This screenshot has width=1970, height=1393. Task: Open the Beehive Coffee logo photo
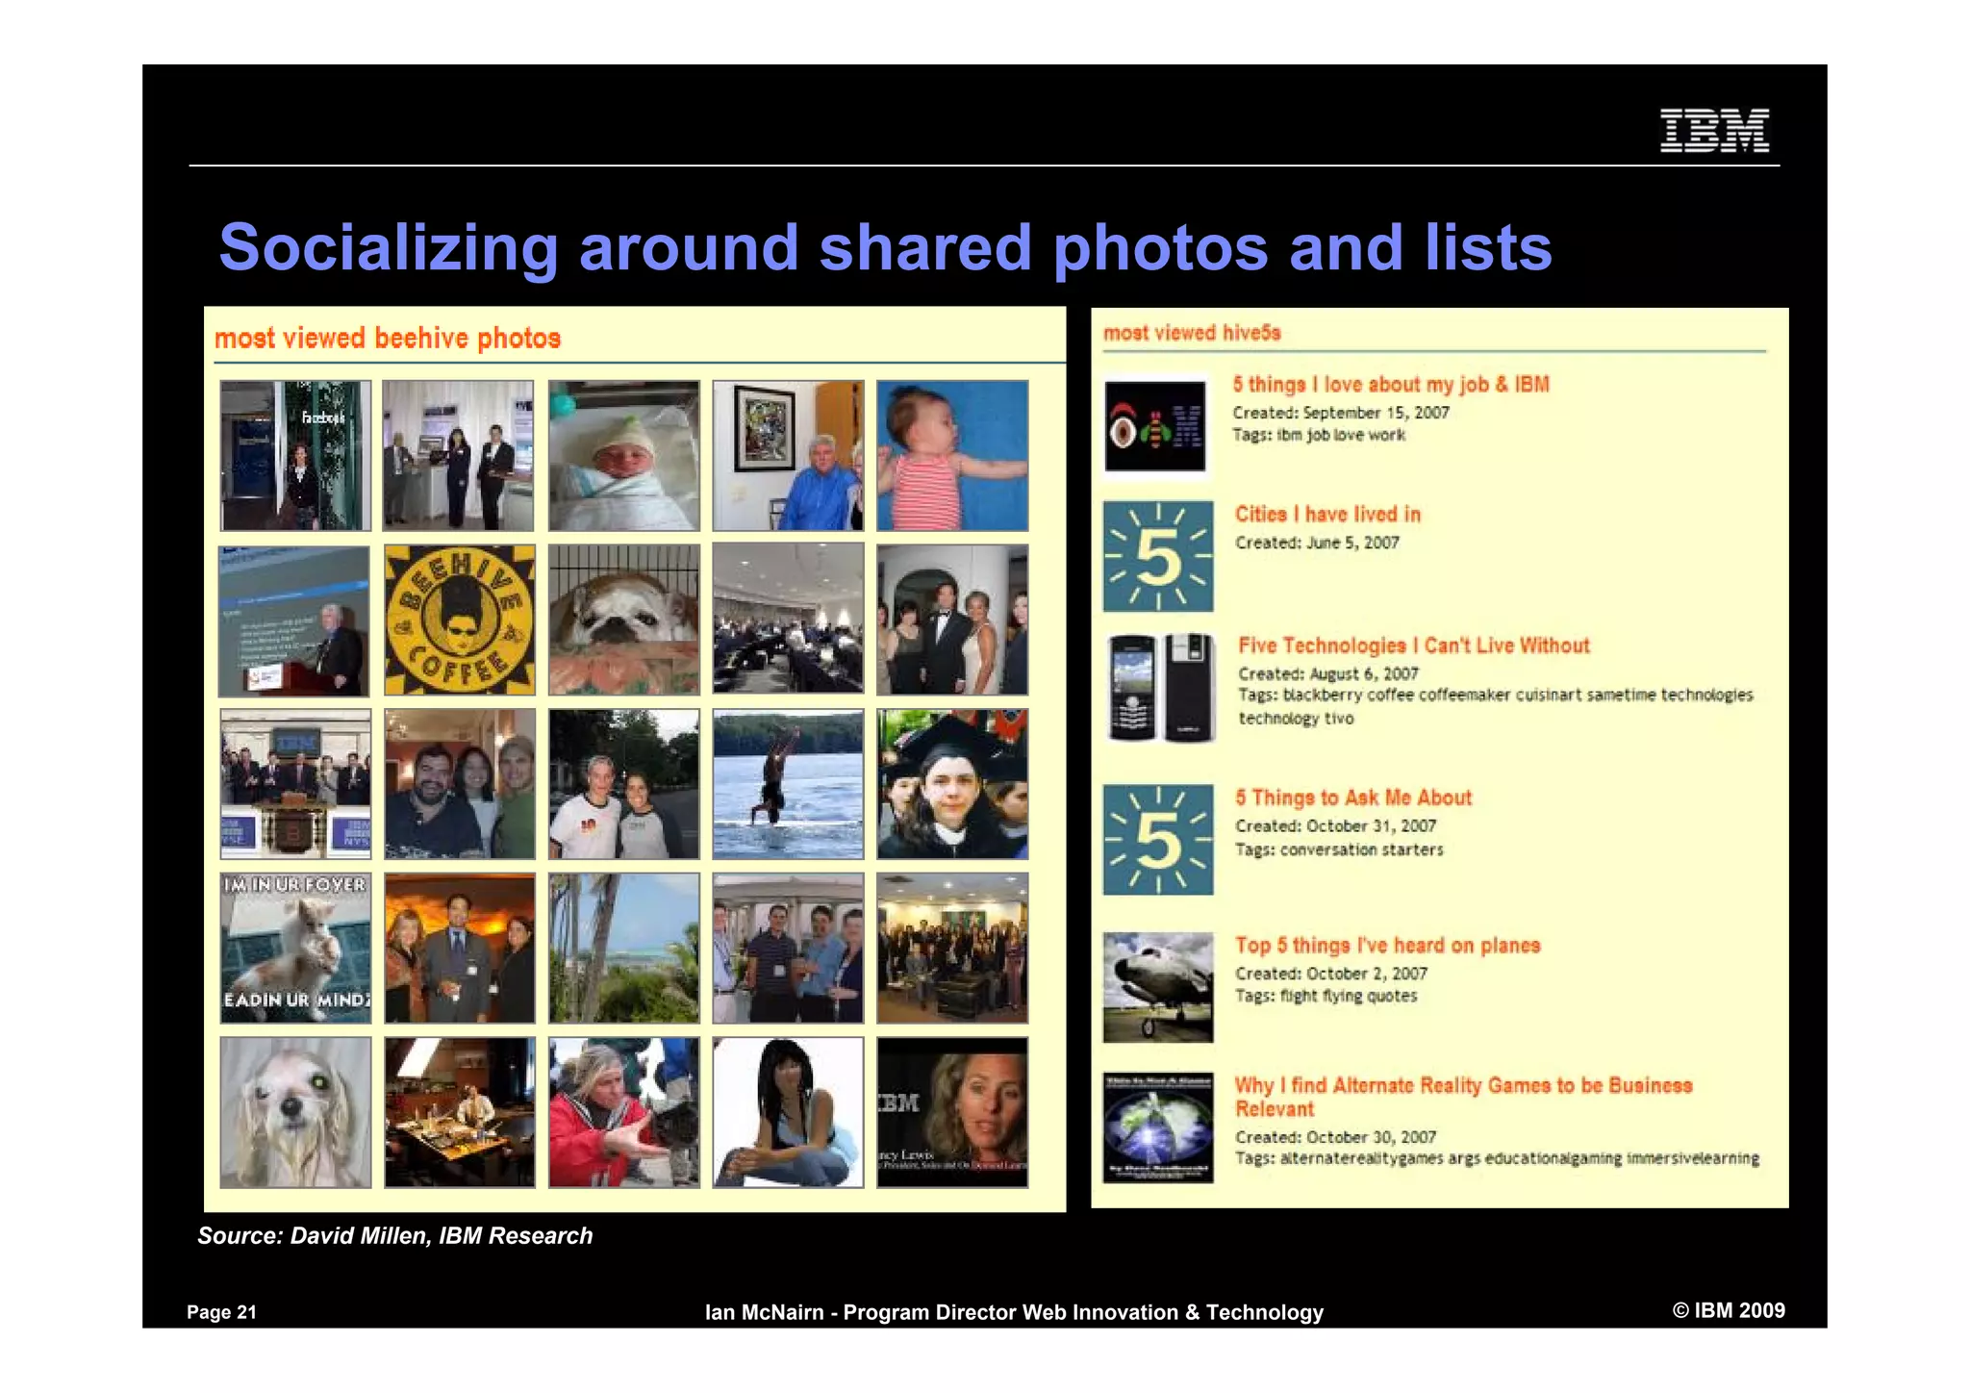click(460, 621)
